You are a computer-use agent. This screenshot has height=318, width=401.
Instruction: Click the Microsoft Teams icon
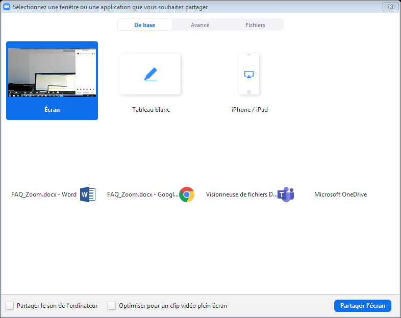coord(285,194)
